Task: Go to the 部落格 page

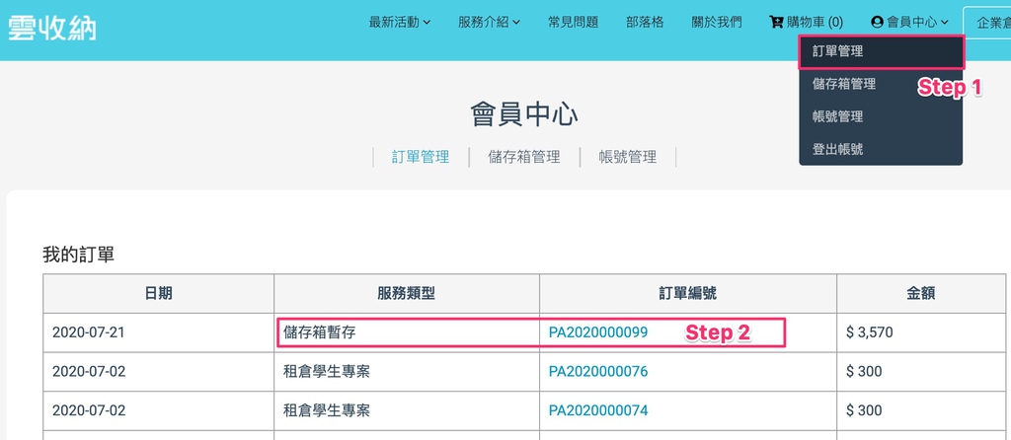Action: (x=645, y=22)
